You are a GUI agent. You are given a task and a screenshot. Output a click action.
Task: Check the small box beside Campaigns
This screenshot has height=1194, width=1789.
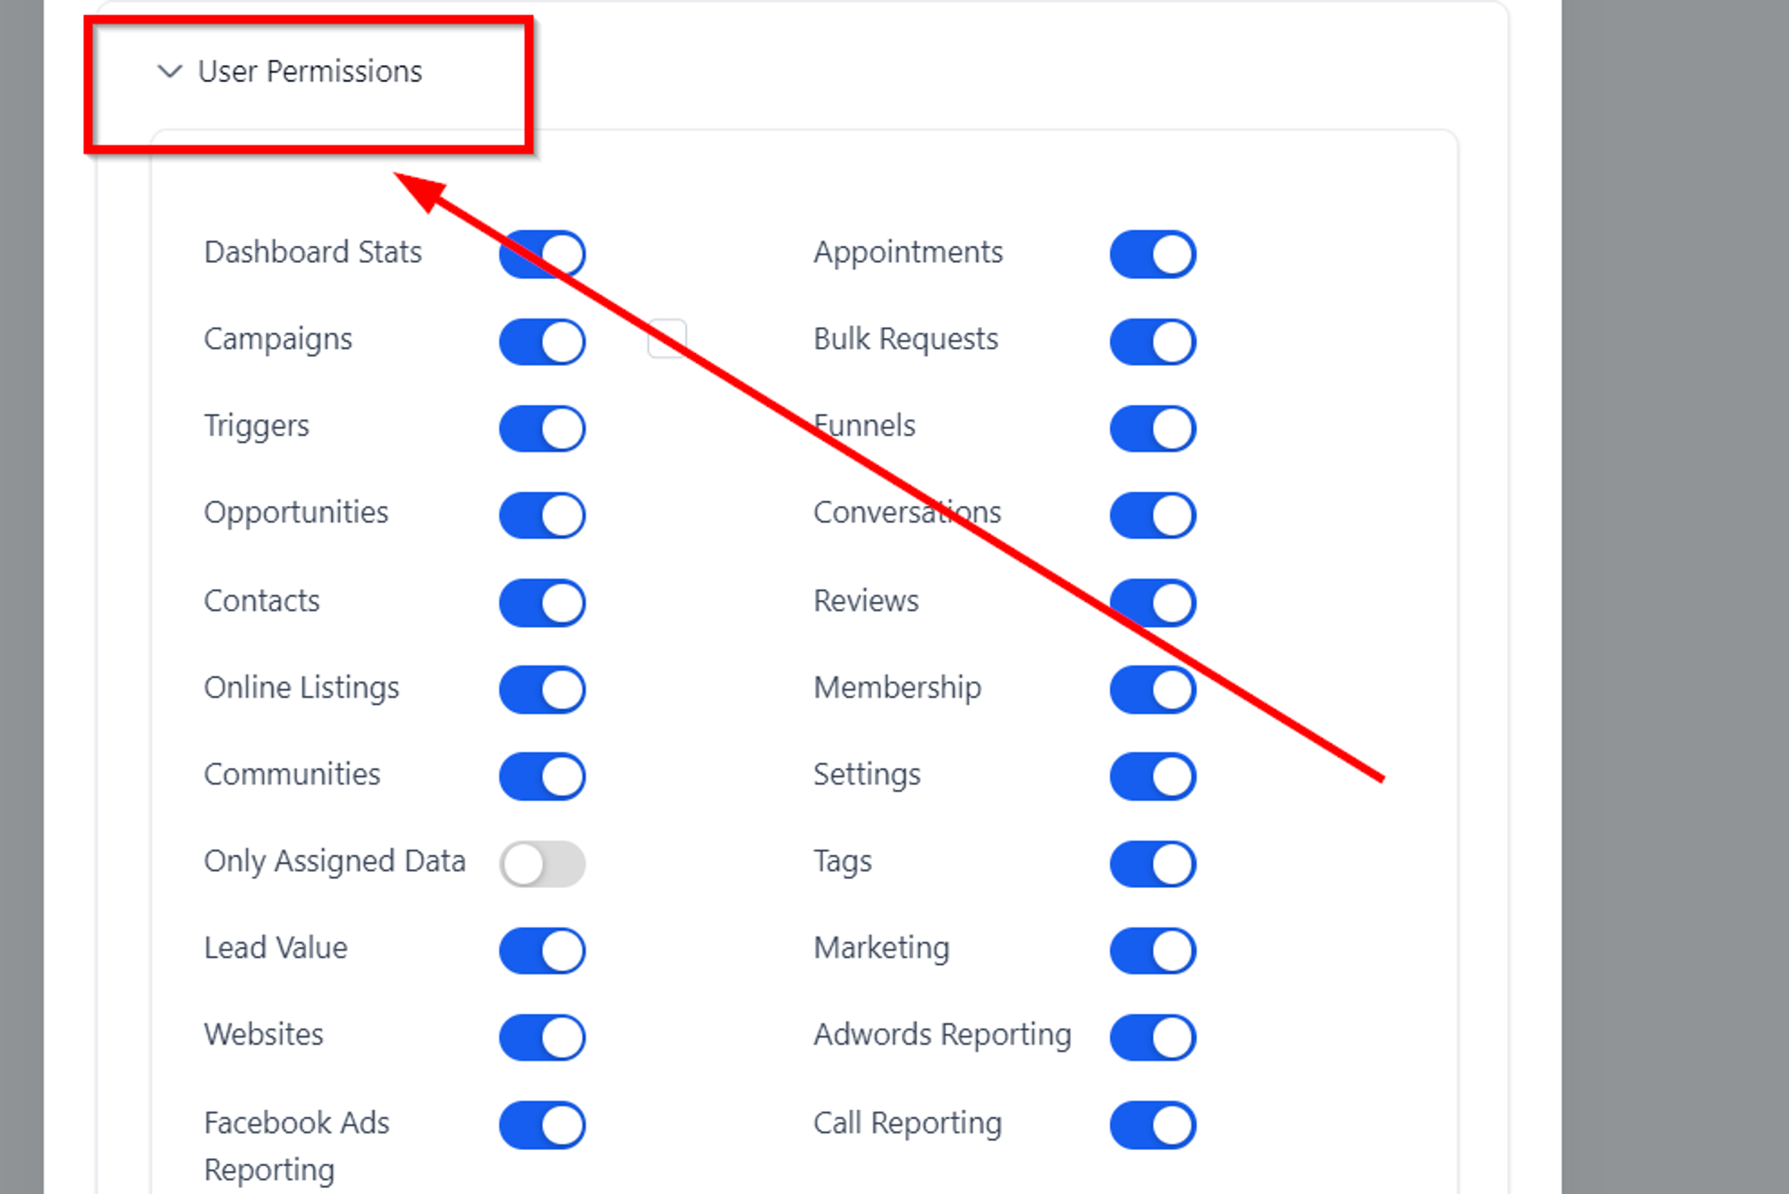click(667, 338)
